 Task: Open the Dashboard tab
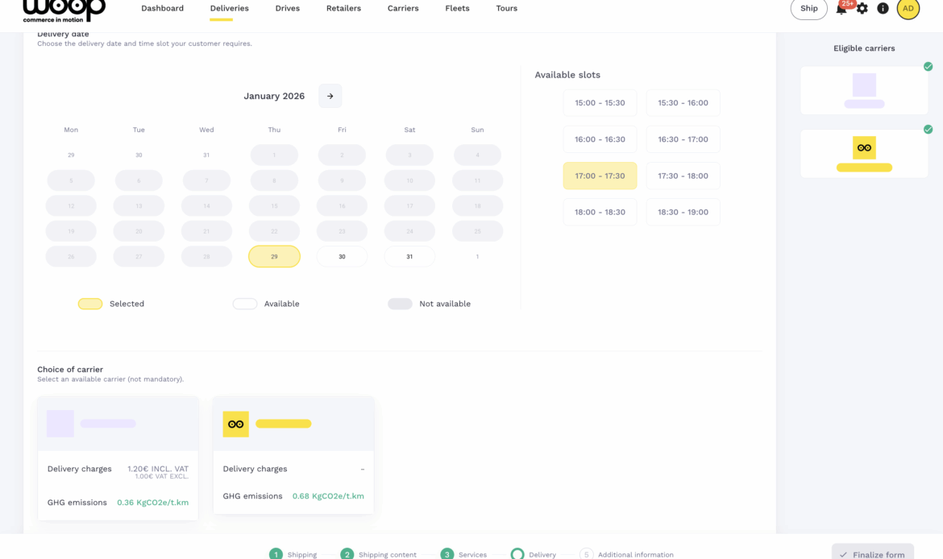click(162, 9)
